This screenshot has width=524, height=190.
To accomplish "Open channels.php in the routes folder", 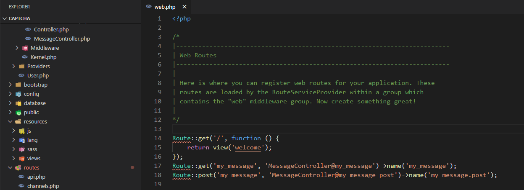I will 42,186.
